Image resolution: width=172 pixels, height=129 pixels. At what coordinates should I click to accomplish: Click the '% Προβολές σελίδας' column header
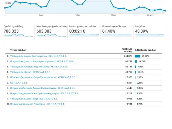(146, 50)
